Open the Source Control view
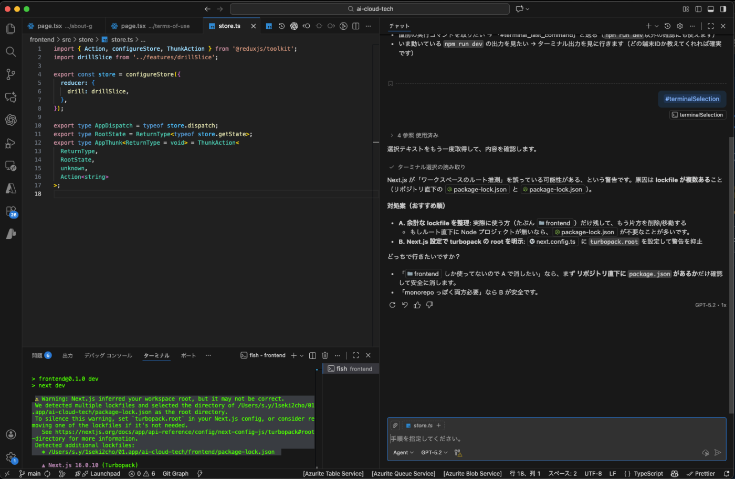This screenshot has width=735, height=479. [x=10, y=74]
